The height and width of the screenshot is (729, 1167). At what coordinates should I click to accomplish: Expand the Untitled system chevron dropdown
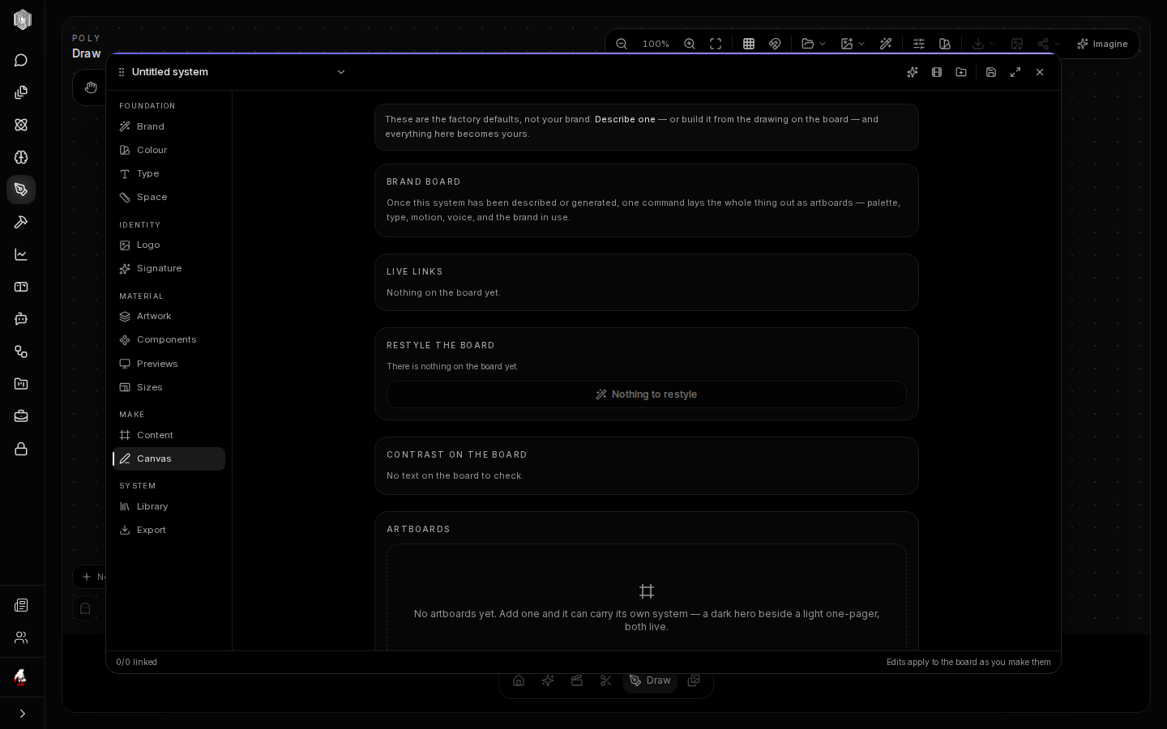pos(341,72)
